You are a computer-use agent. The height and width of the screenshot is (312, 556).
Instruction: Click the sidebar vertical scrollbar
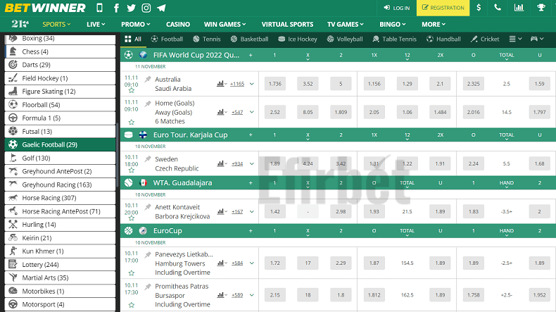(117, 156)
